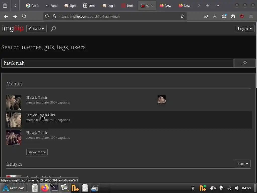
Task: Click small preview image right of Hawk Tuah
Action: click(162, 99)
